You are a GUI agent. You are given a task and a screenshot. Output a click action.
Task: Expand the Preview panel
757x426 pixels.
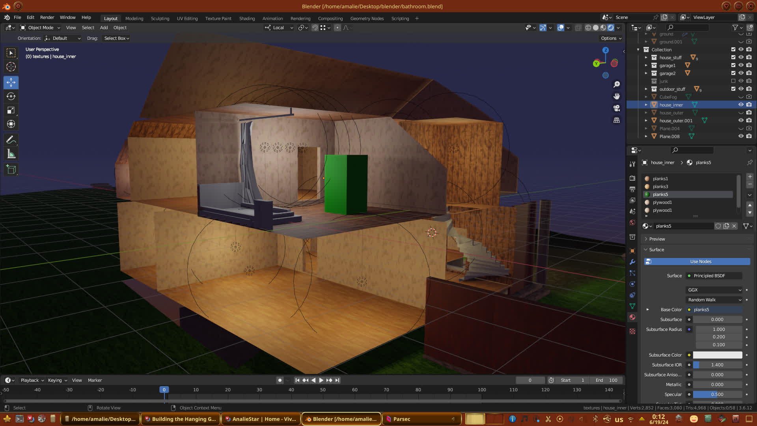657,239
